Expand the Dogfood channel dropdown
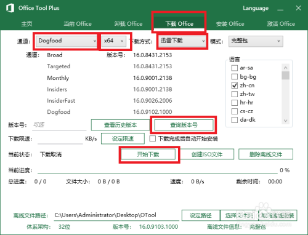 pyautogui.click(x=67, y=41)
